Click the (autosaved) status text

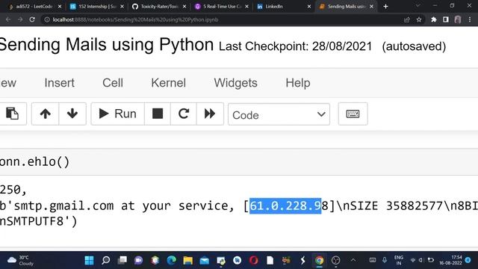(x=414, y=46)
